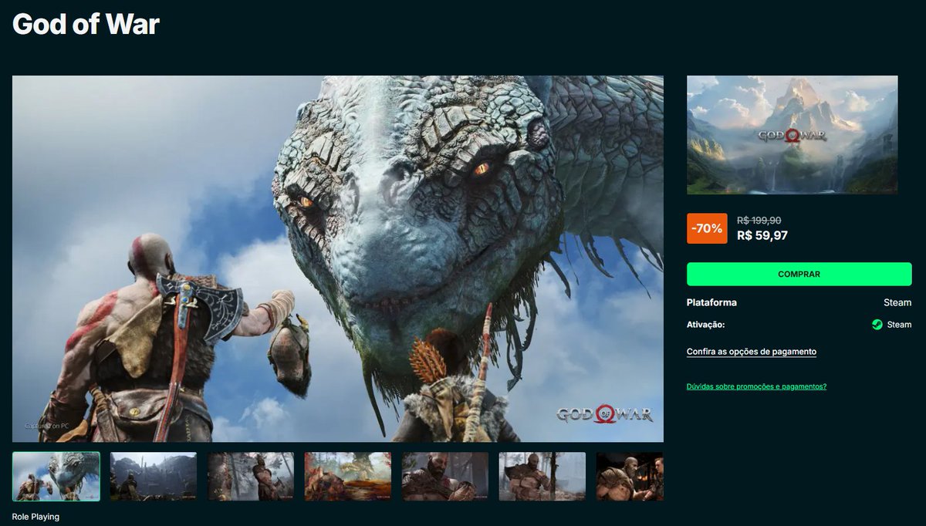Click the main serpent screenshot image

click(x=338, y=258)
